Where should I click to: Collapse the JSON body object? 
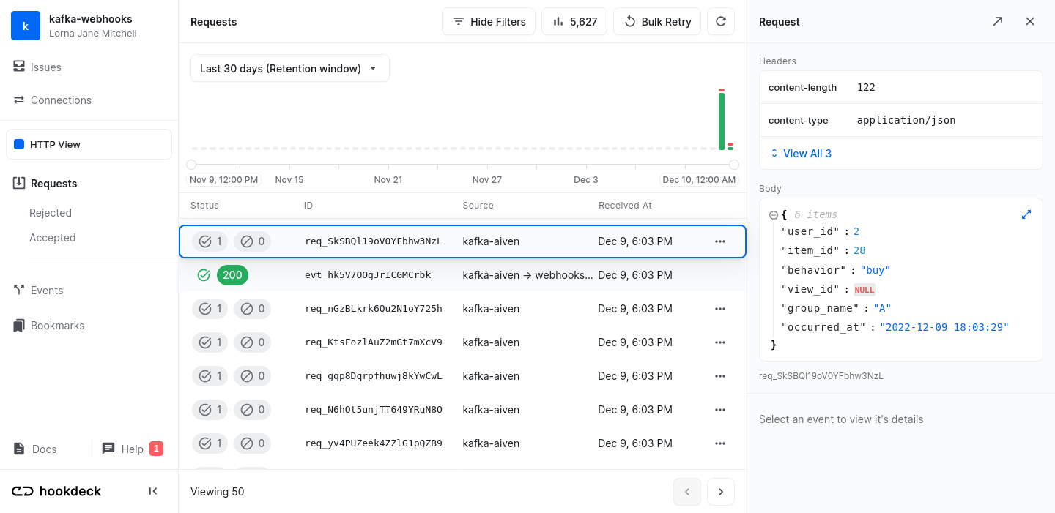774,214
